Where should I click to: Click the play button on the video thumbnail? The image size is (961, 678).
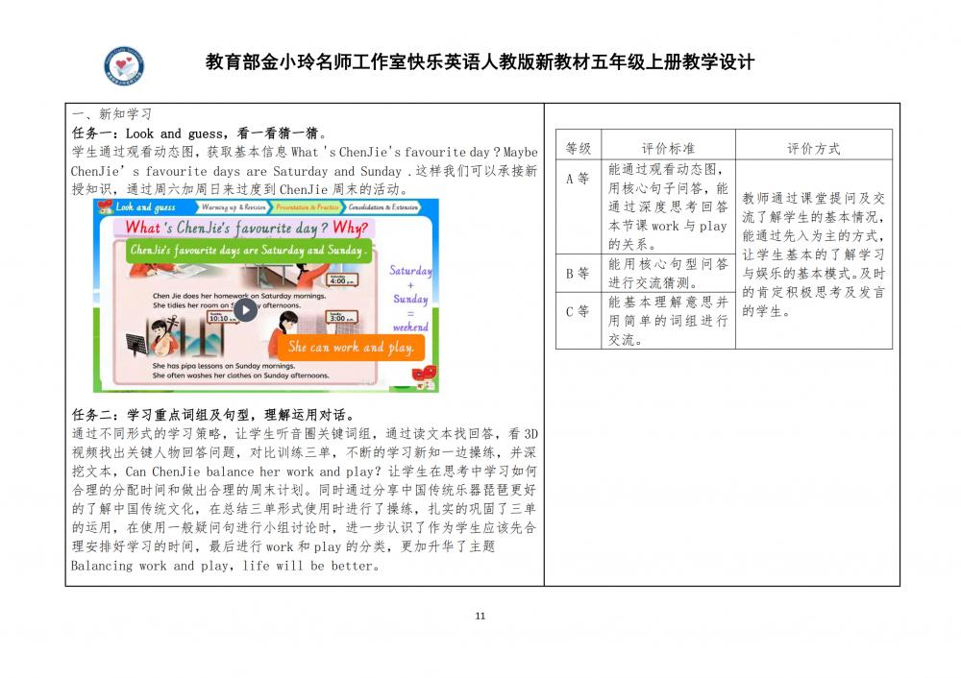(245, 310)
